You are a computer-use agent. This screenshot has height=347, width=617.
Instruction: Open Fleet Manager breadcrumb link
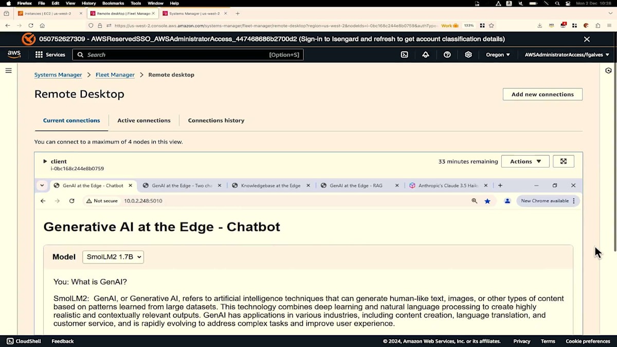115,75
